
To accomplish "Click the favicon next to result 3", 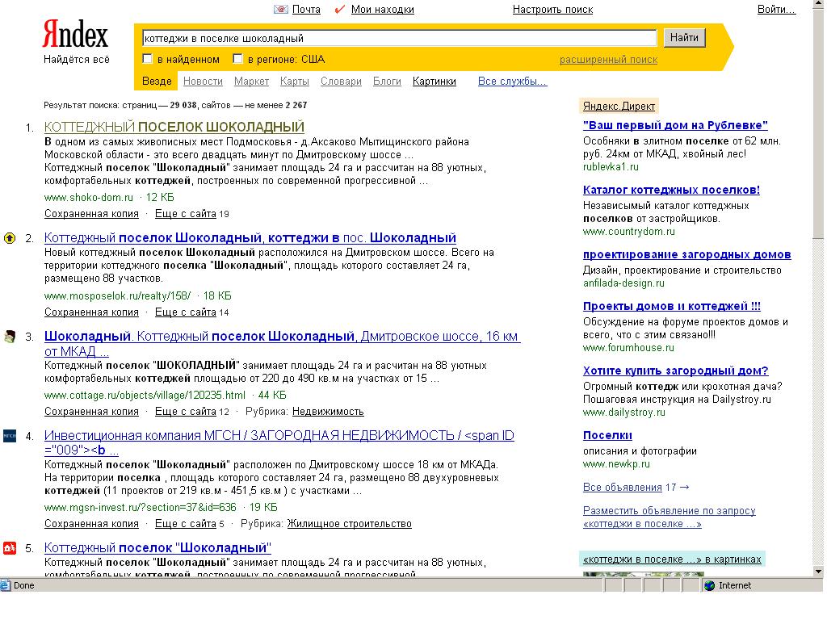I will click(10, 337).
